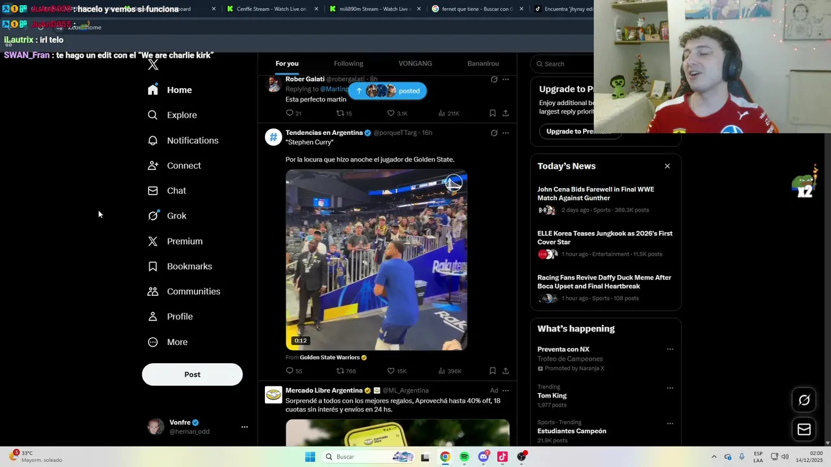
Task: Switch to the For you tab
Action: [x=287, y=64]
